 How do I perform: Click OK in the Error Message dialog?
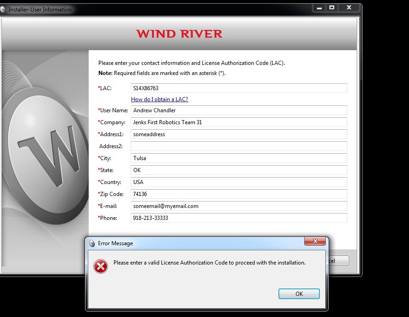pos(299,294)
